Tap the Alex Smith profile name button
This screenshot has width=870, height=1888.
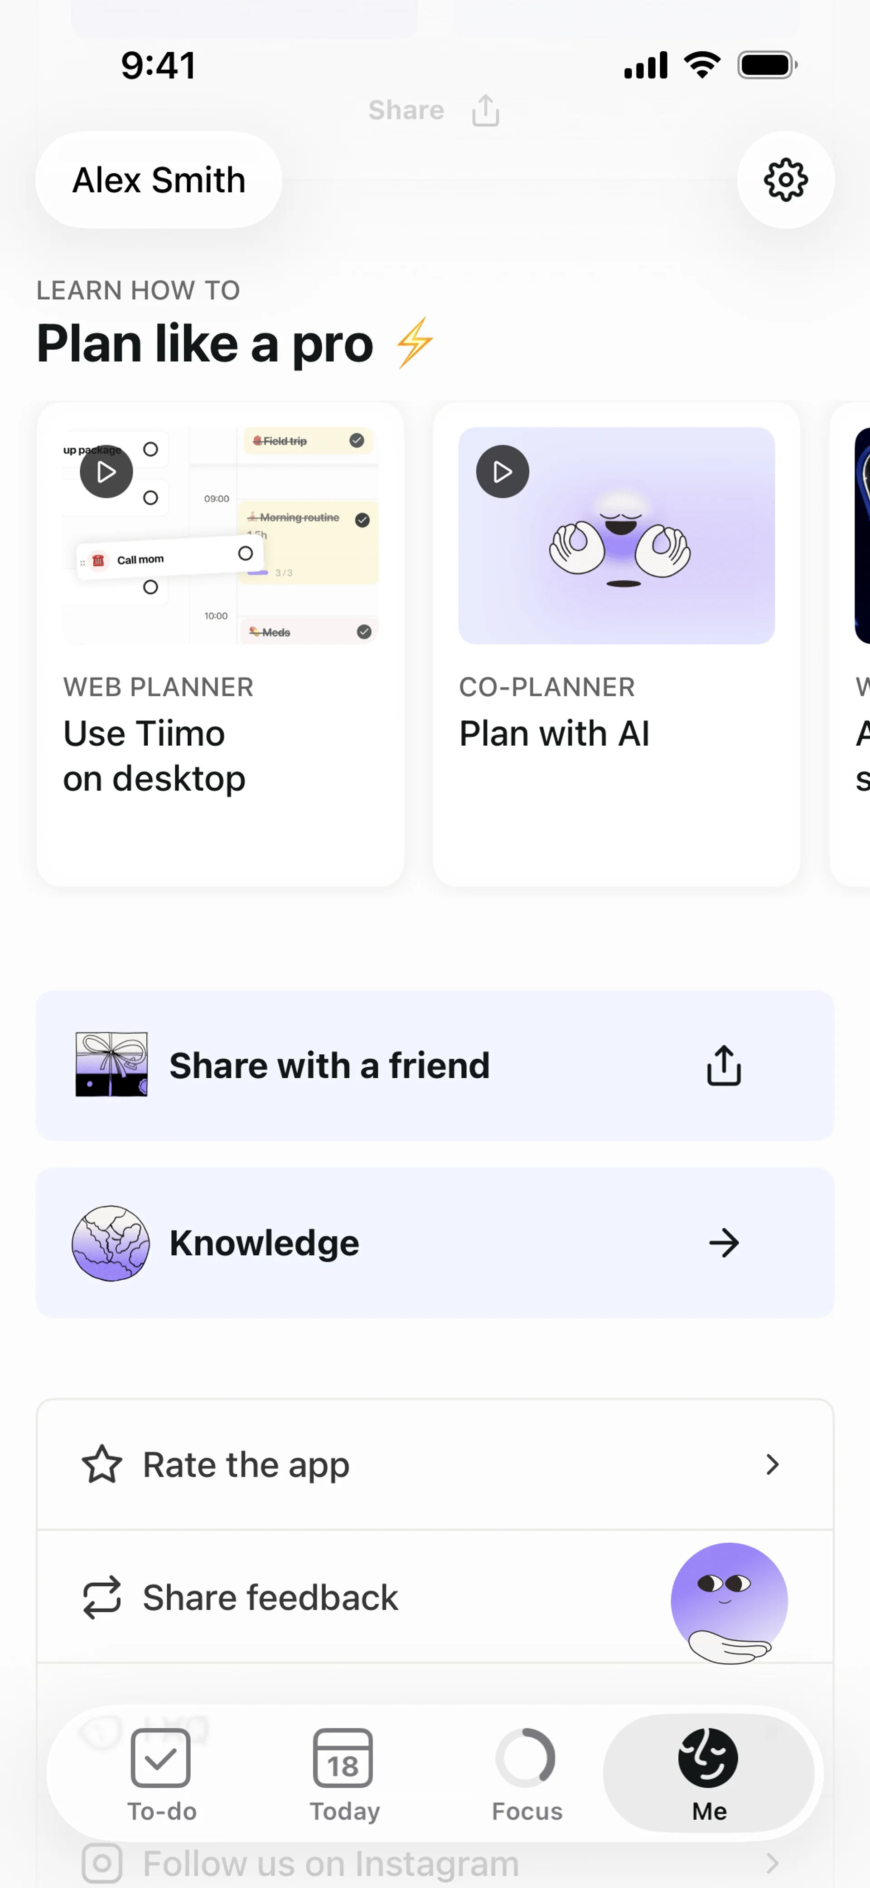(159, 180)
